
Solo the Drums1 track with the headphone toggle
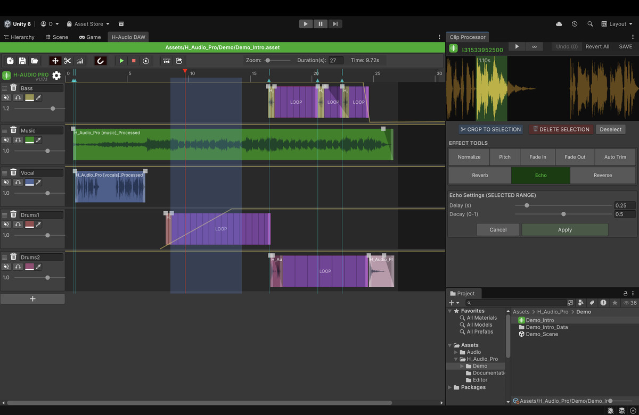pos(18,224)
